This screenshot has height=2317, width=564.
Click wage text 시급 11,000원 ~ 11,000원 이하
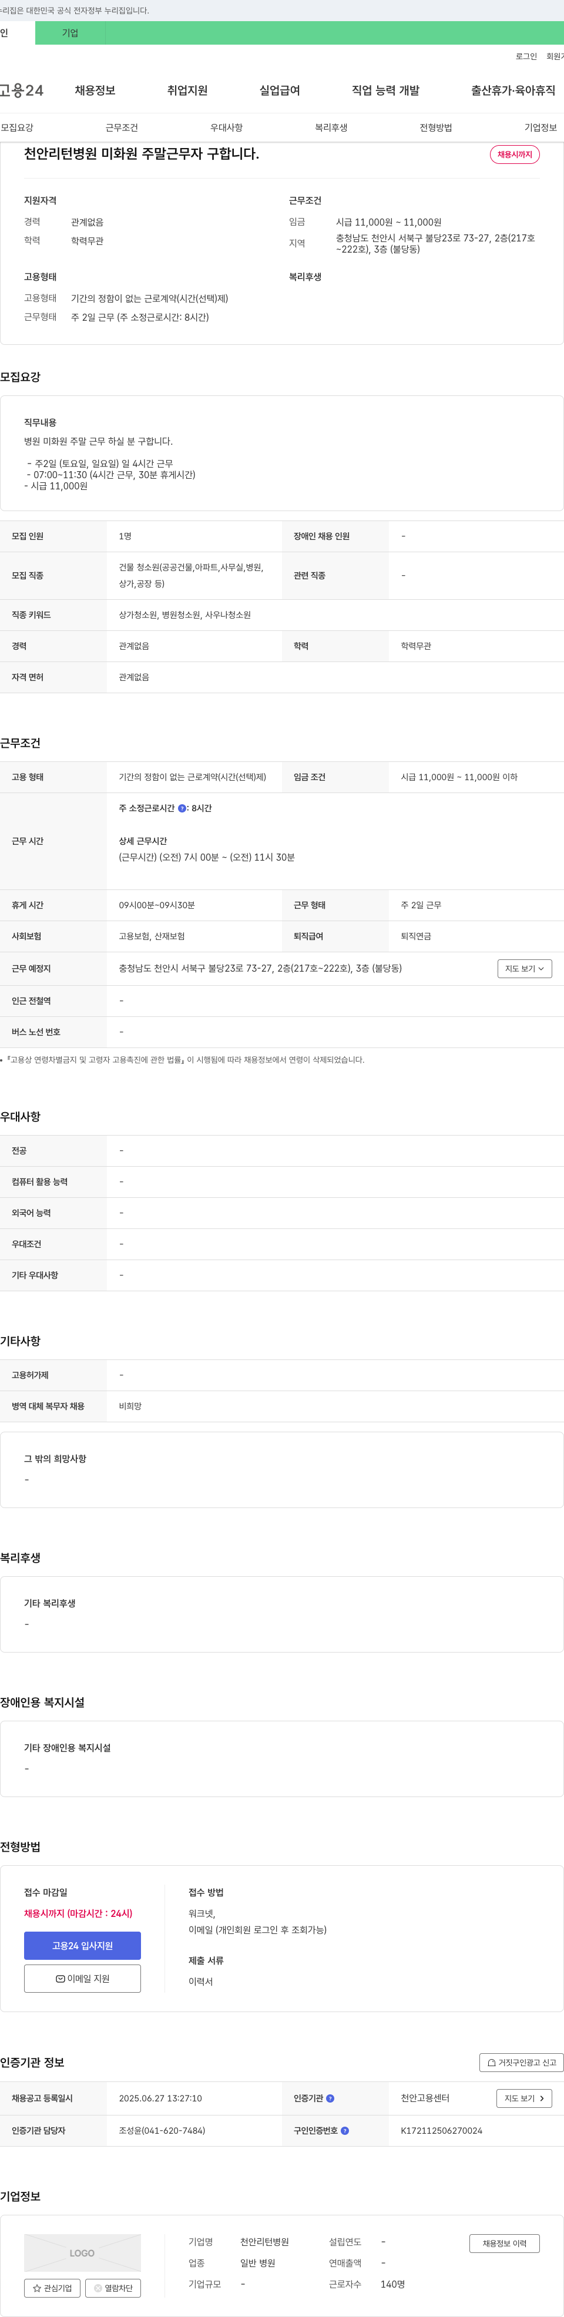[x=459, y=776]
